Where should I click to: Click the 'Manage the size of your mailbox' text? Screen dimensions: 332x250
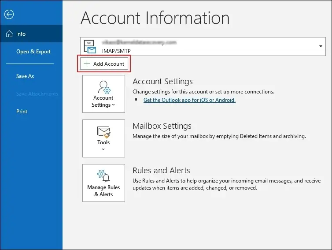(219, 136)
